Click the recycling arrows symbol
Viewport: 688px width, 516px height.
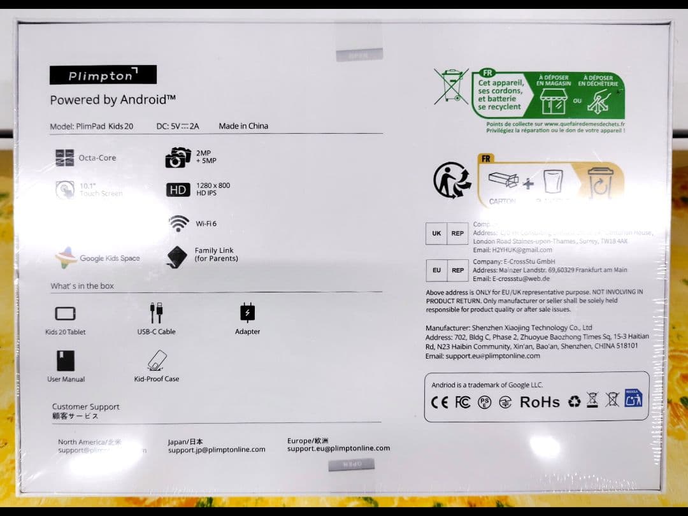click(x=575, y=401)
